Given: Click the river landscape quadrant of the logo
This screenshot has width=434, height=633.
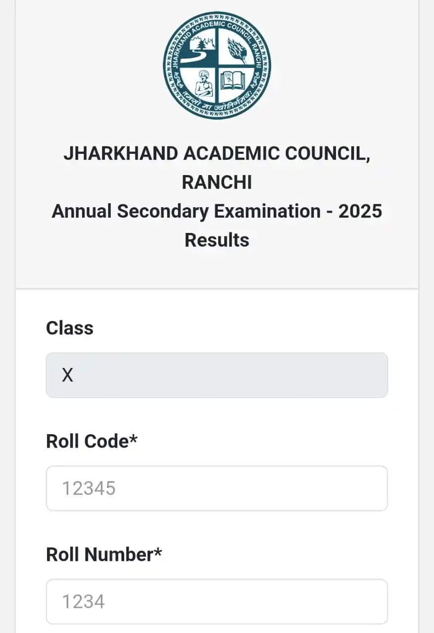Looking at the screenshot, I should click(x=198, y=48).
